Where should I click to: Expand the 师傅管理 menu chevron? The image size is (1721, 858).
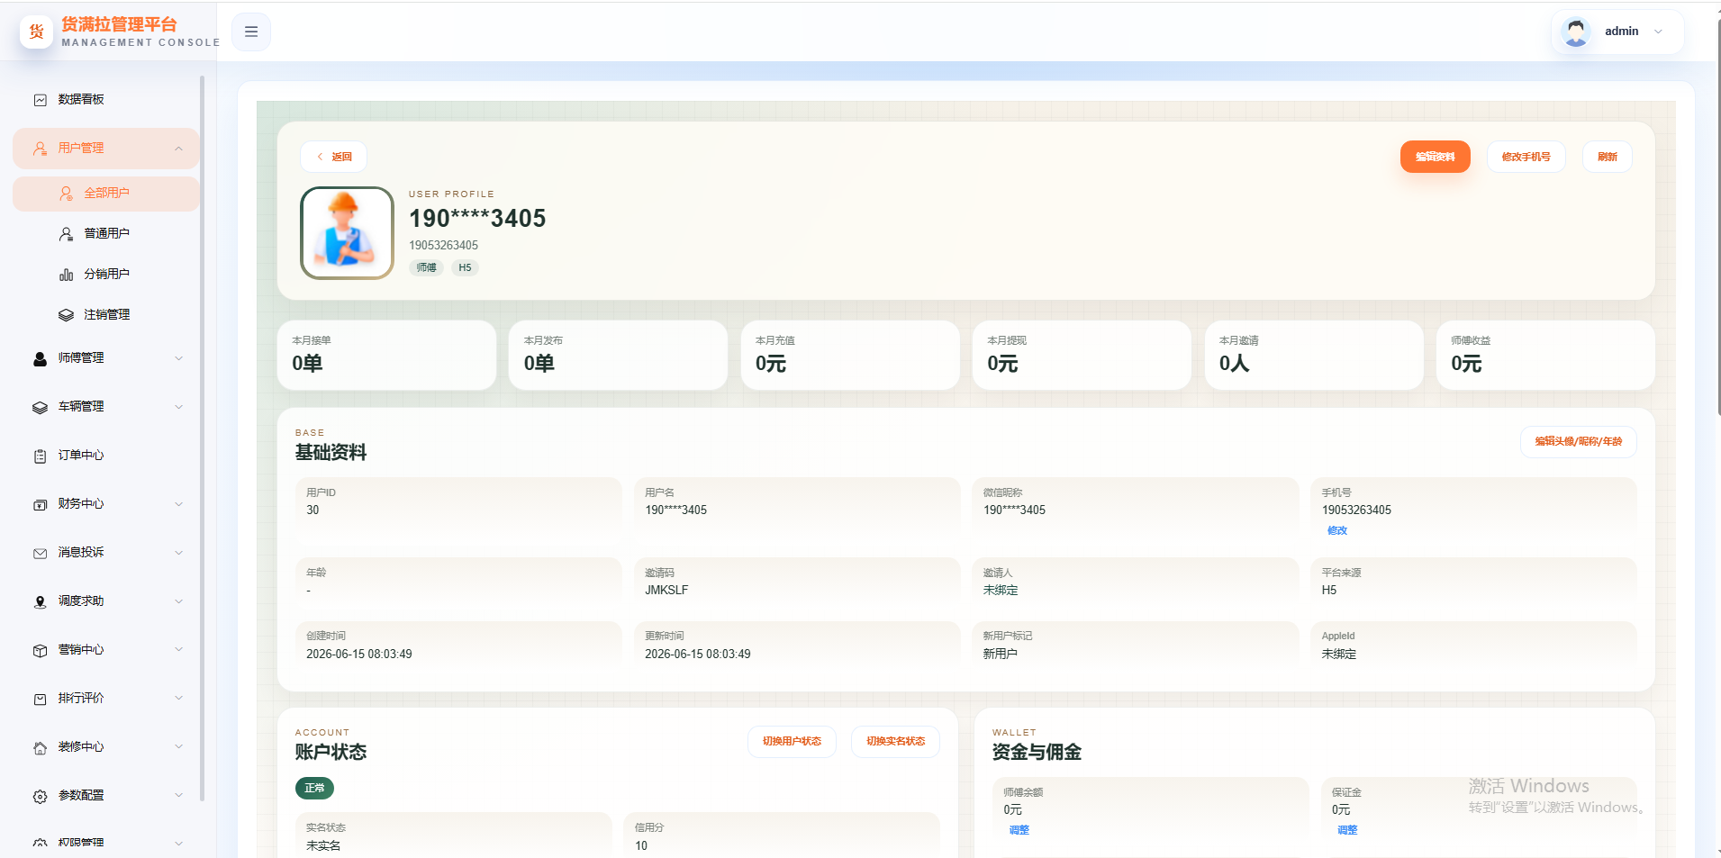pos(178,358)
